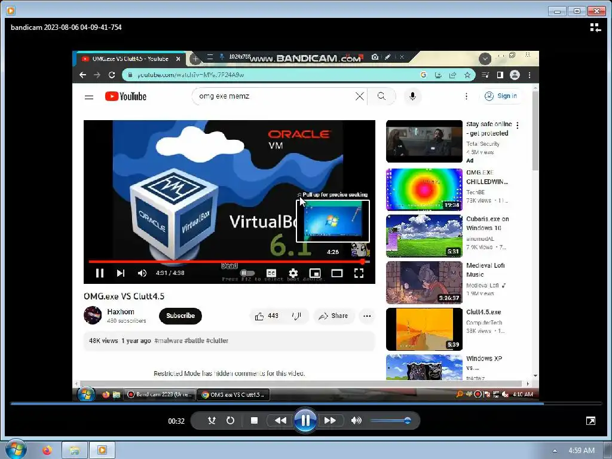
Task: Click the red YouTube progress bar
Action: coord(229,262)
